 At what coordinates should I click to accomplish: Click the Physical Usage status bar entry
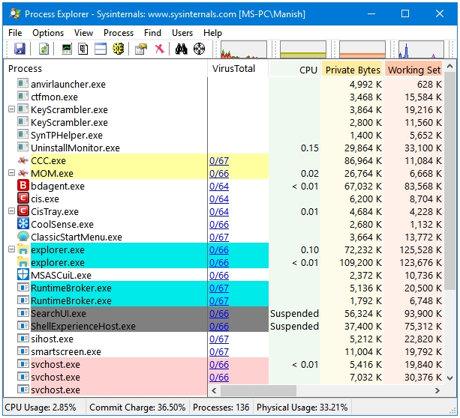[x=302, y=408]
